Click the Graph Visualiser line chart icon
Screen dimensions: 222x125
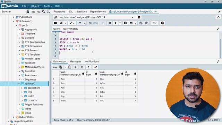(95, 67)
